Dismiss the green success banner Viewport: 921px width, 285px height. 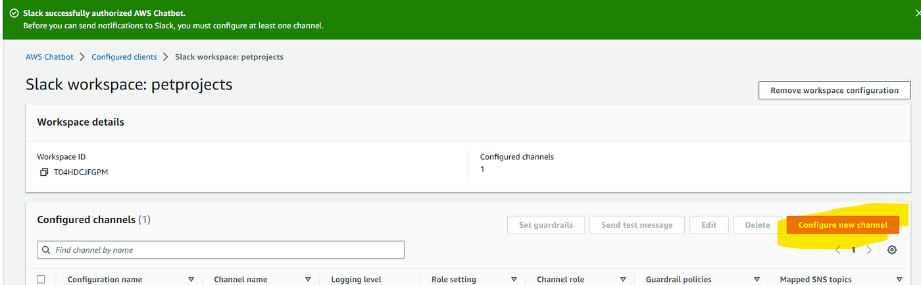coord(917,13)
